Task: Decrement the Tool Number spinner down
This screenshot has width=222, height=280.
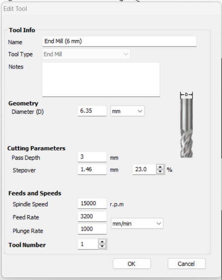Action: point(102,246)
